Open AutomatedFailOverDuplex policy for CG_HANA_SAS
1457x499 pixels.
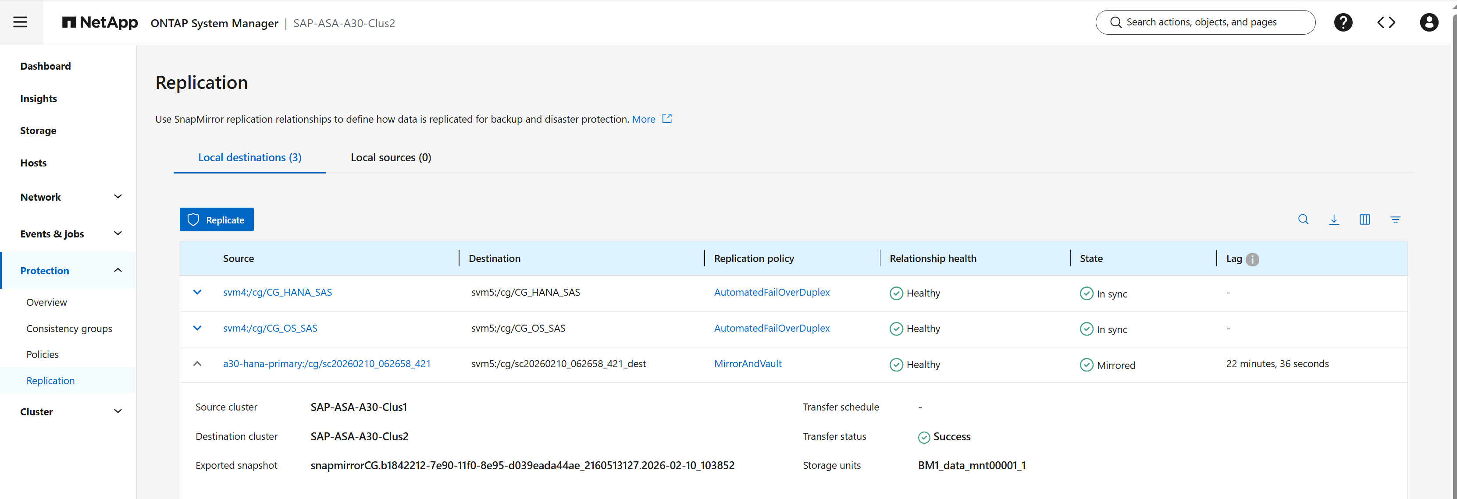click(x=772, y=292)
